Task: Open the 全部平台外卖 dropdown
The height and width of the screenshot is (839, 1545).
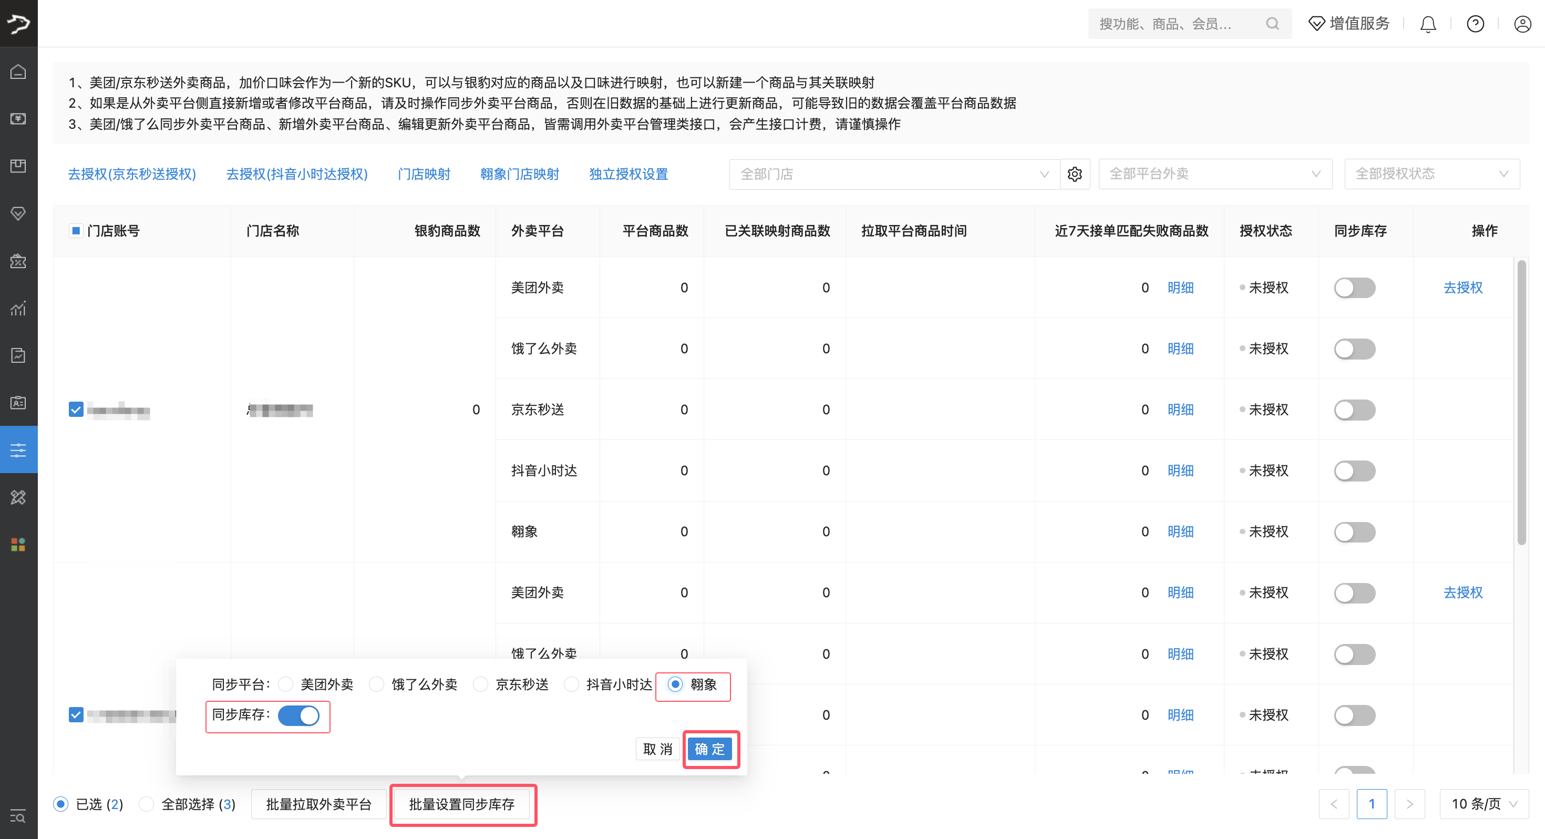Action: pyautogui.click(x=1214, y=174)
